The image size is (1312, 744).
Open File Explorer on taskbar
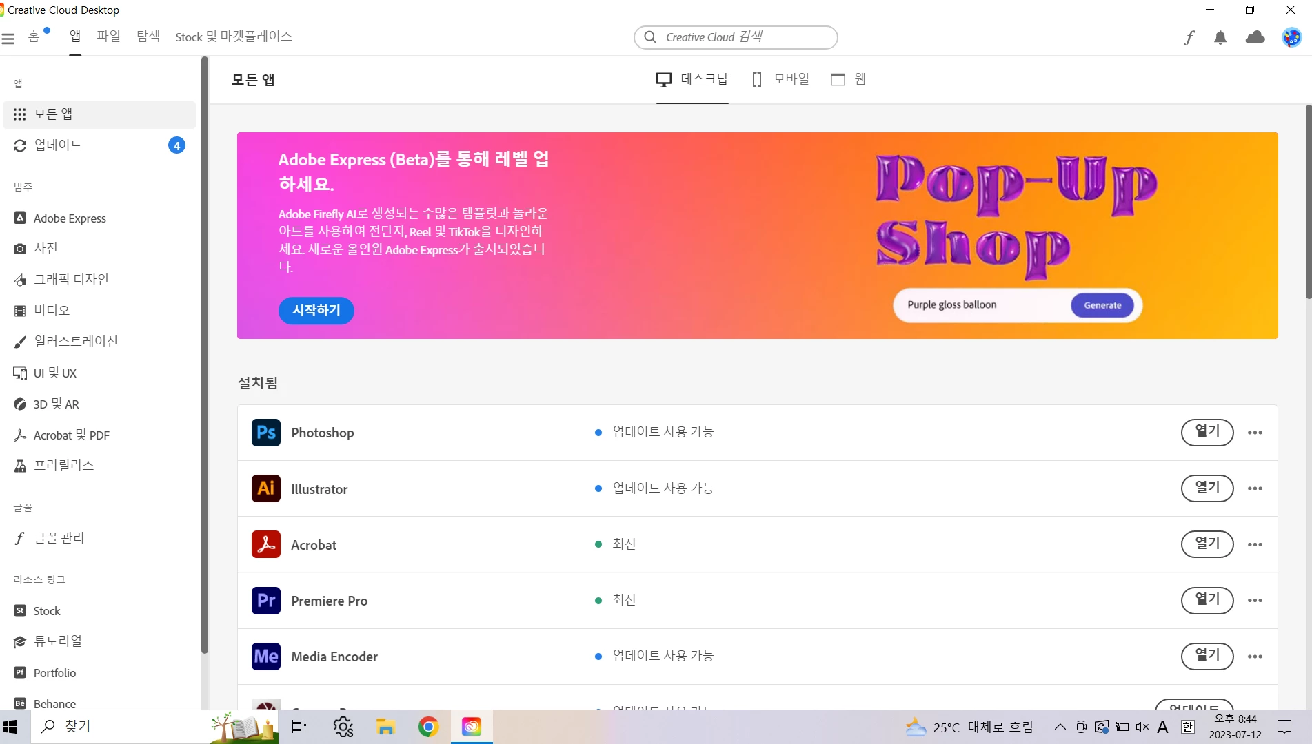pos(385,727)
